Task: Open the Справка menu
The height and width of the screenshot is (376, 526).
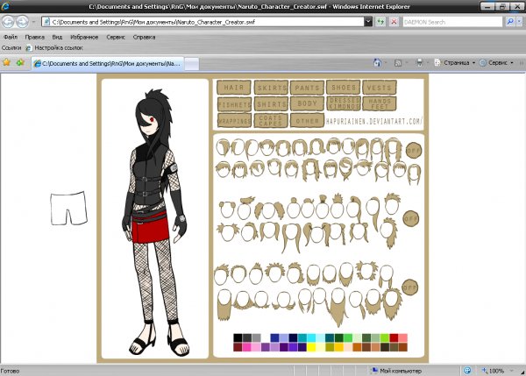Action: (144, 37)
